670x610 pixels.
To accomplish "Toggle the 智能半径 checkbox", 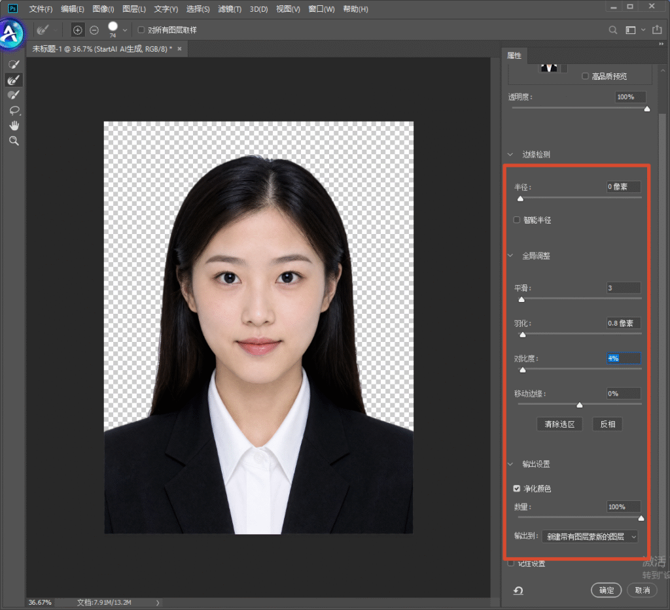I will click(x=517, y=220).
